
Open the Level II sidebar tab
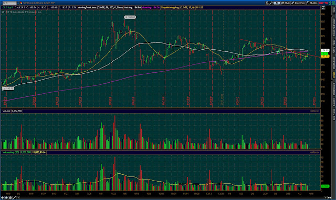[x=334, y=102]
